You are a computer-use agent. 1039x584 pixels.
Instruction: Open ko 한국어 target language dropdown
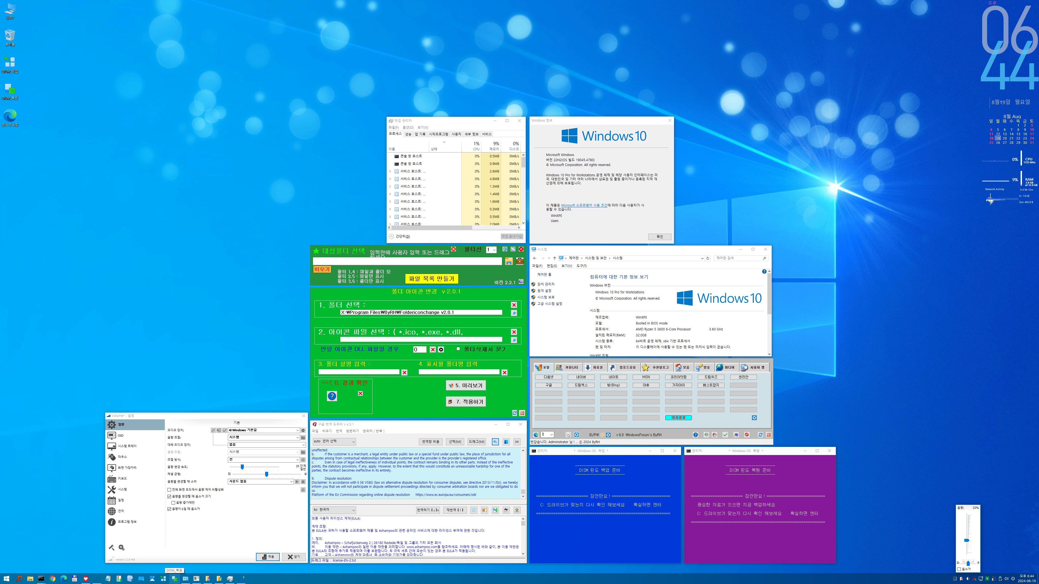click(334, 510)
